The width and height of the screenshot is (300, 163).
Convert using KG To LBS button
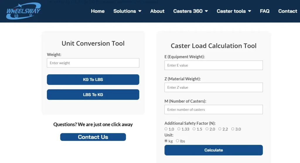point(93,80)
